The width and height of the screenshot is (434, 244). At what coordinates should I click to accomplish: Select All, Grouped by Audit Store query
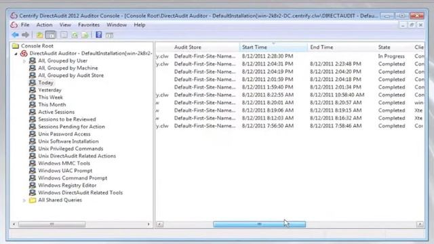[71, 75]
